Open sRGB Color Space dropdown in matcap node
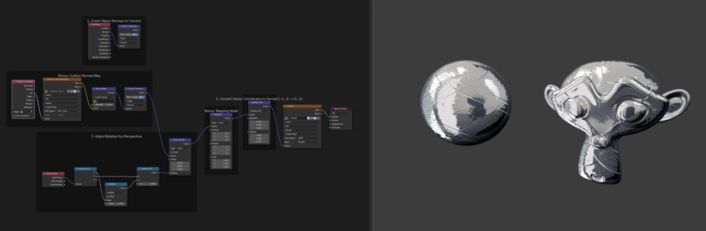Viewport: 706px width, 231px height. click(x=309, y=138)
